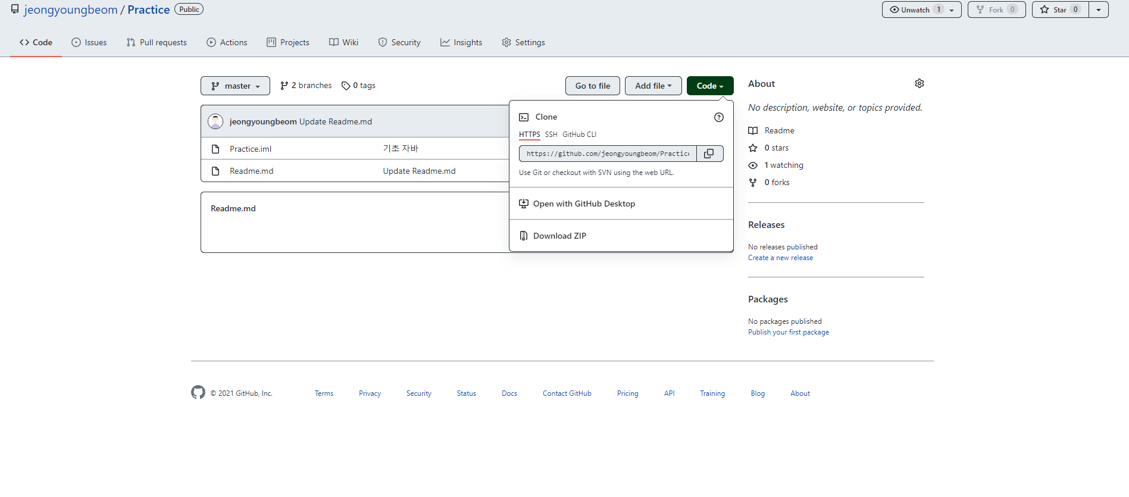
Task: Click the desktop icon beside Open with GitHub Desktop
Action: [x=524, y=204]
